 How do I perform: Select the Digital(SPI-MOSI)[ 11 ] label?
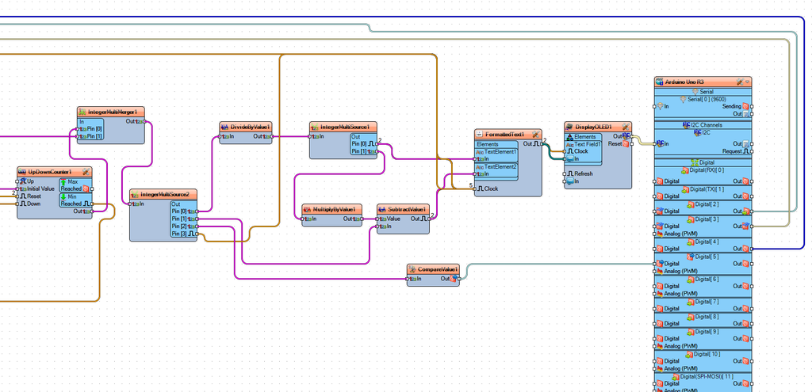(707, 376)
